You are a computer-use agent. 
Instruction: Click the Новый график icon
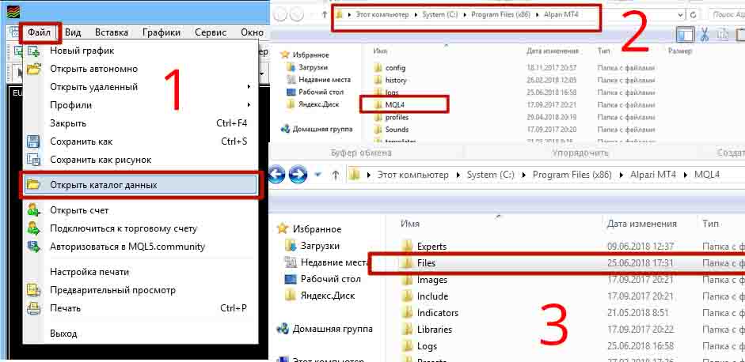point(34,51)
